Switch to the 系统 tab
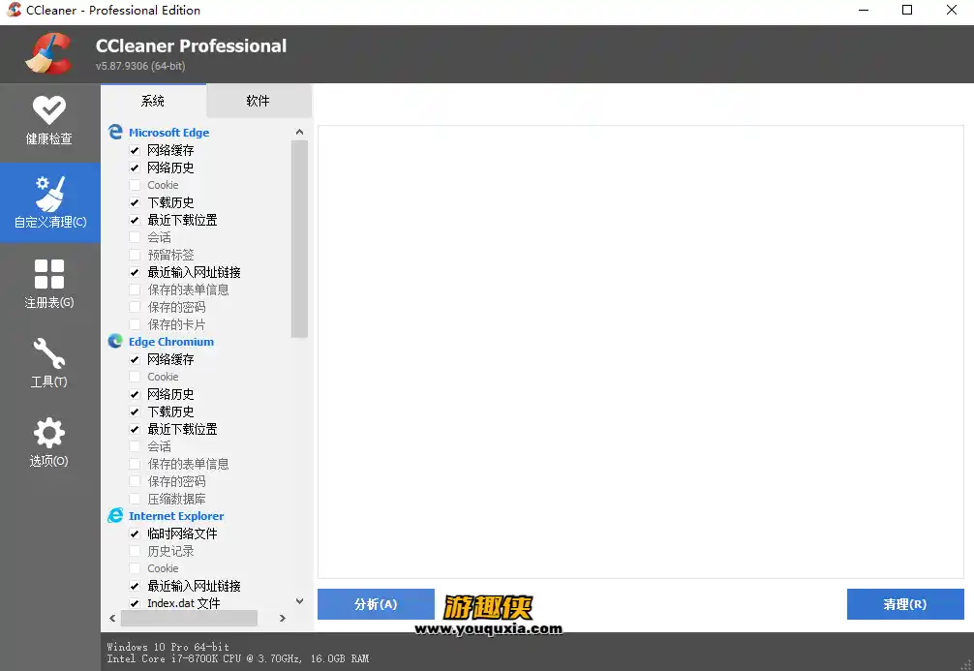 coord(153,101)
